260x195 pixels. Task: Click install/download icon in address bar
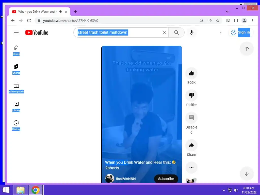point(201,21)
